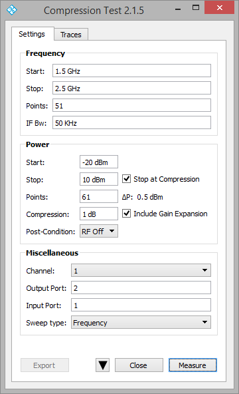Click the Close button

139,365
